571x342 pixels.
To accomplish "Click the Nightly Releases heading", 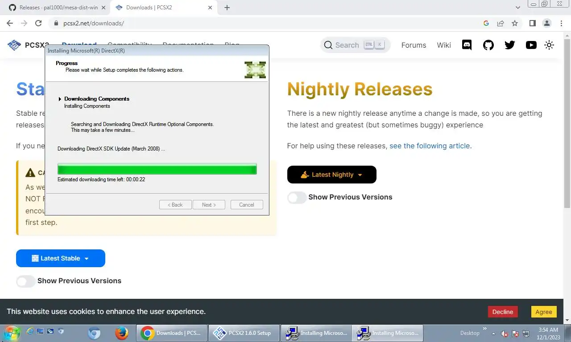I will [360, 89].
